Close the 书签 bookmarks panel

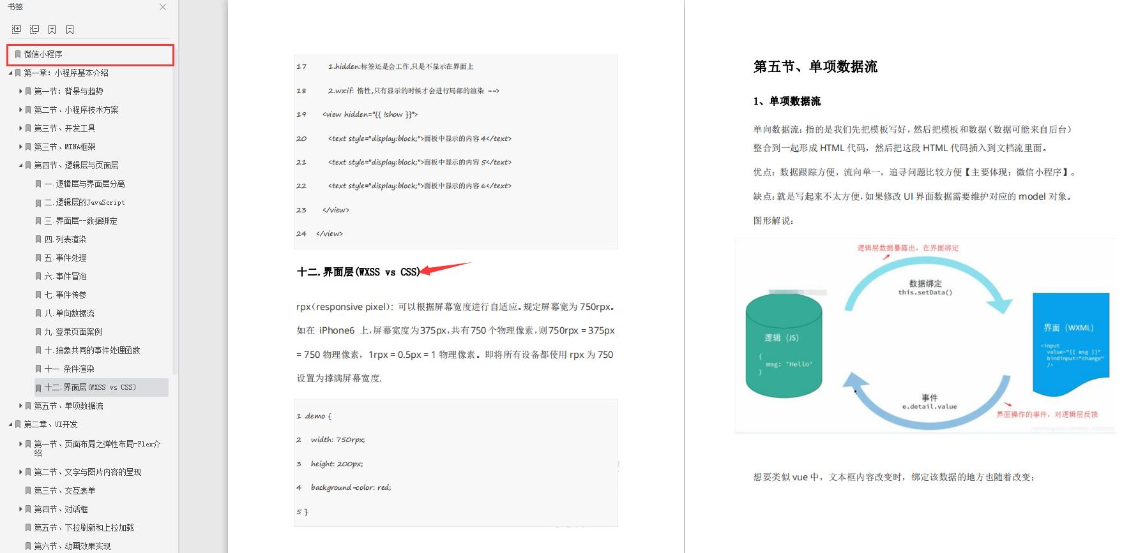click(x=163, y=7)
